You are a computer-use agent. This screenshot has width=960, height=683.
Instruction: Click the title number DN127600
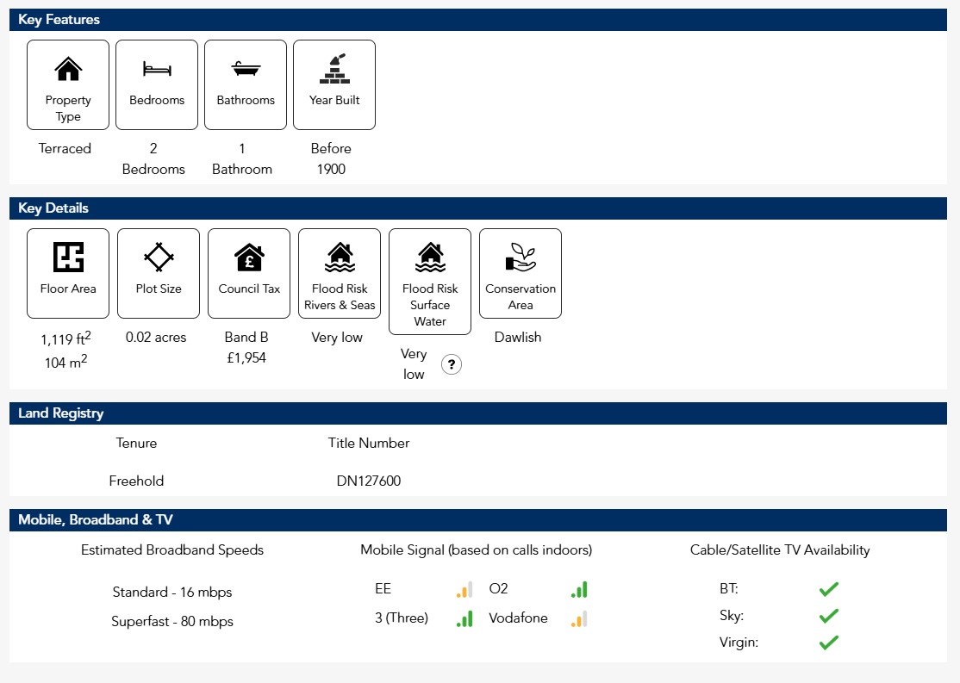[369, 481]
